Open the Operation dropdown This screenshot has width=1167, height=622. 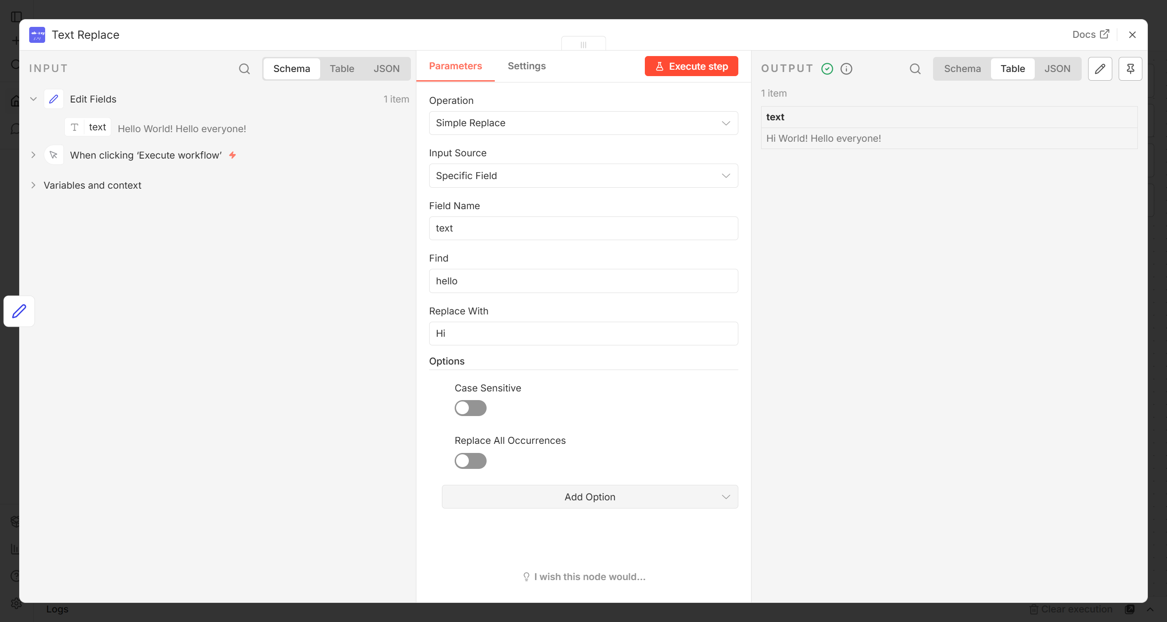[x=583, y=123]
